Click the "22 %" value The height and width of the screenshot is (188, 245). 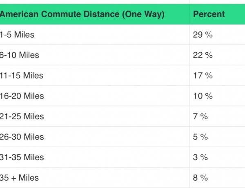[x=203, y=55]
